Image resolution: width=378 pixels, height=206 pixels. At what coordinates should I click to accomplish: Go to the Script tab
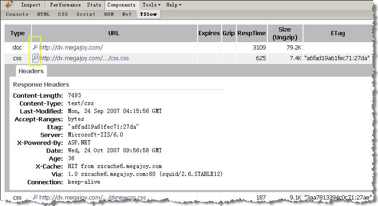point(86,14)
